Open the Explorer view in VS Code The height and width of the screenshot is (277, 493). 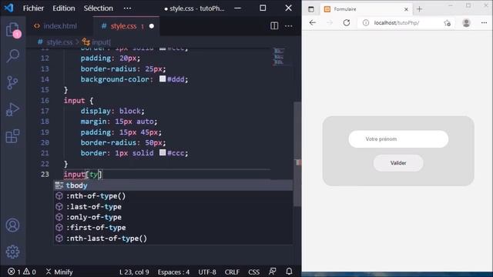(12, 29)
